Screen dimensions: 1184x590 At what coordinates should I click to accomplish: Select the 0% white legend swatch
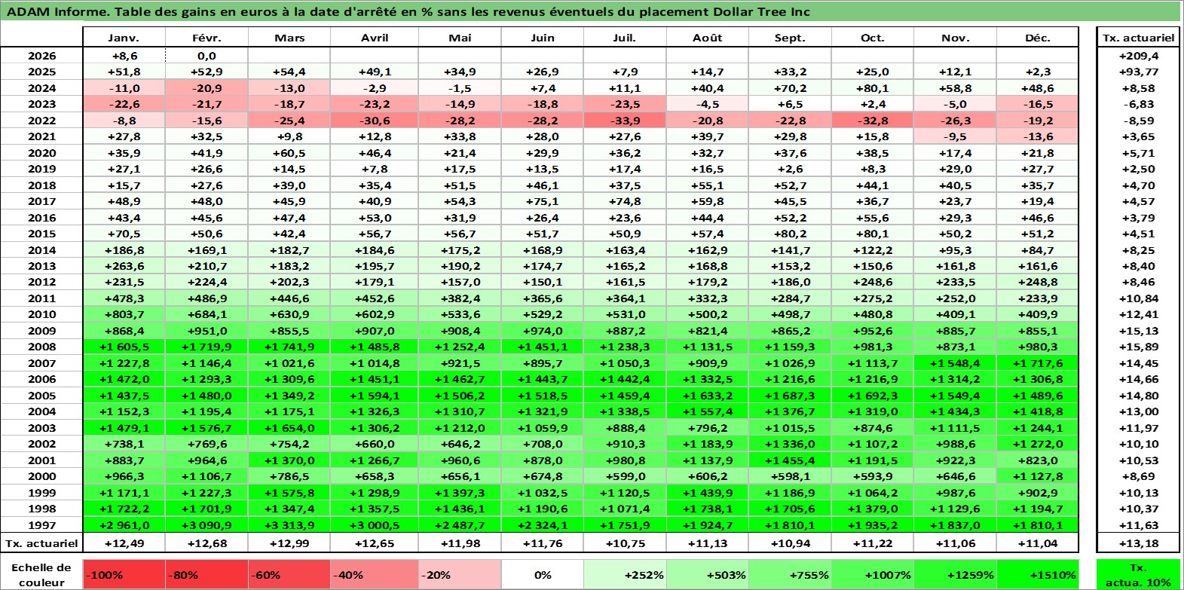(x=543, y=575)
